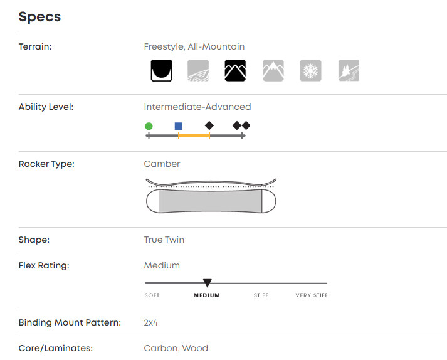
Task: Click the single black diamond marker
Action: tap(209, 125)
